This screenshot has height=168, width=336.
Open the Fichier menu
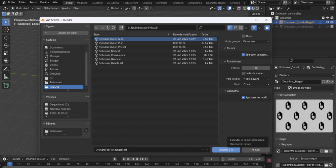click(11, 2)
